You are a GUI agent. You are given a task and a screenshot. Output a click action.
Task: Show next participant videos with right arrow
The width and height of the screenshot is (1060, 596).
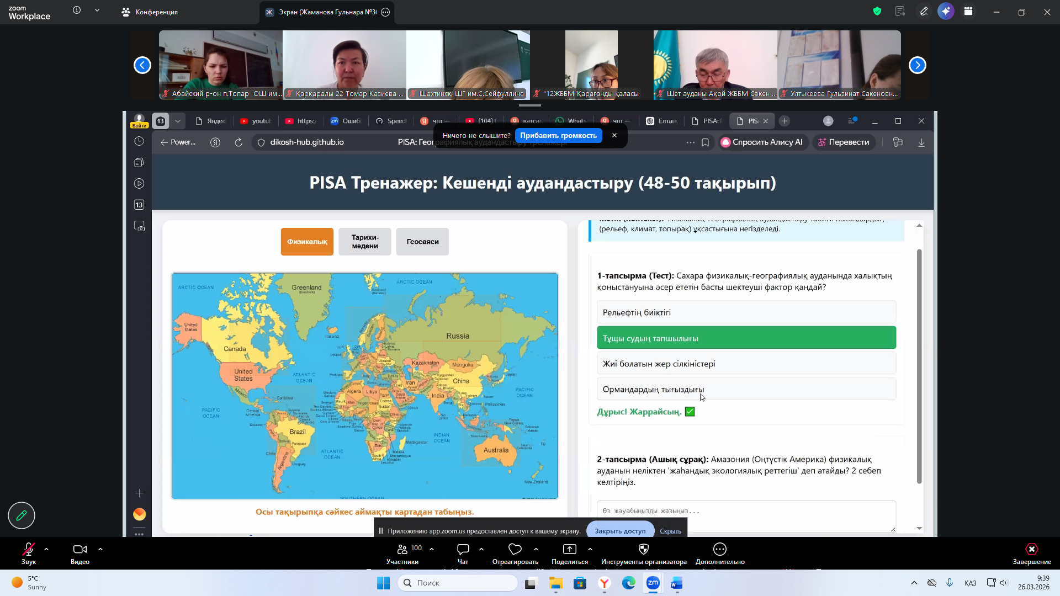click(917, 65)
